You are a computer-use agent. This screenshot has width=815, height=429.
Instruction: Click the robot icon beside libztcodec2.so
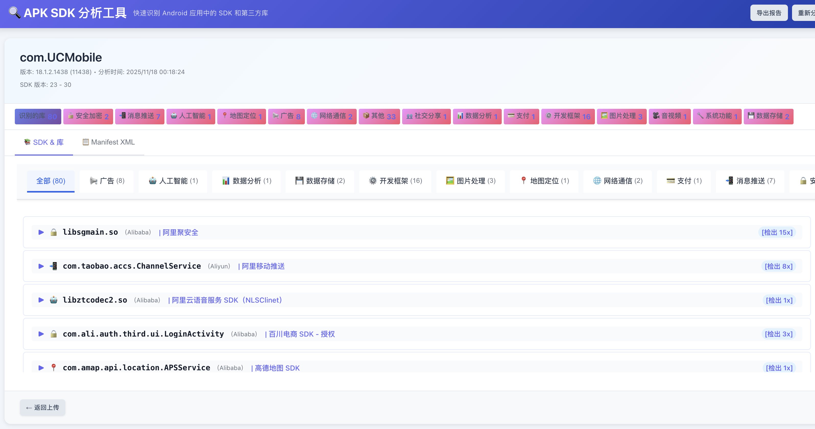[54, 300]
